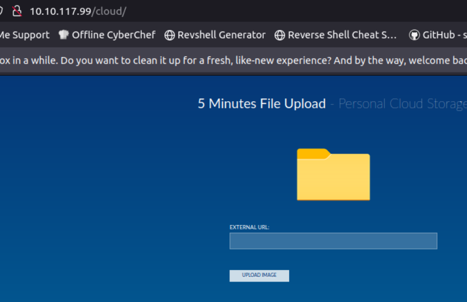
Task: Open the Reverse Shell Cheat Sheet bookmark label
Action: pos(342,35)
